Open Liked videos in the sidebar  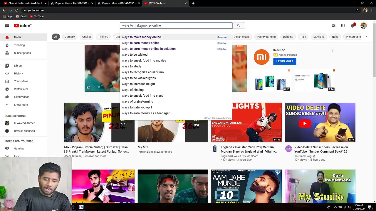pos(23,97)
